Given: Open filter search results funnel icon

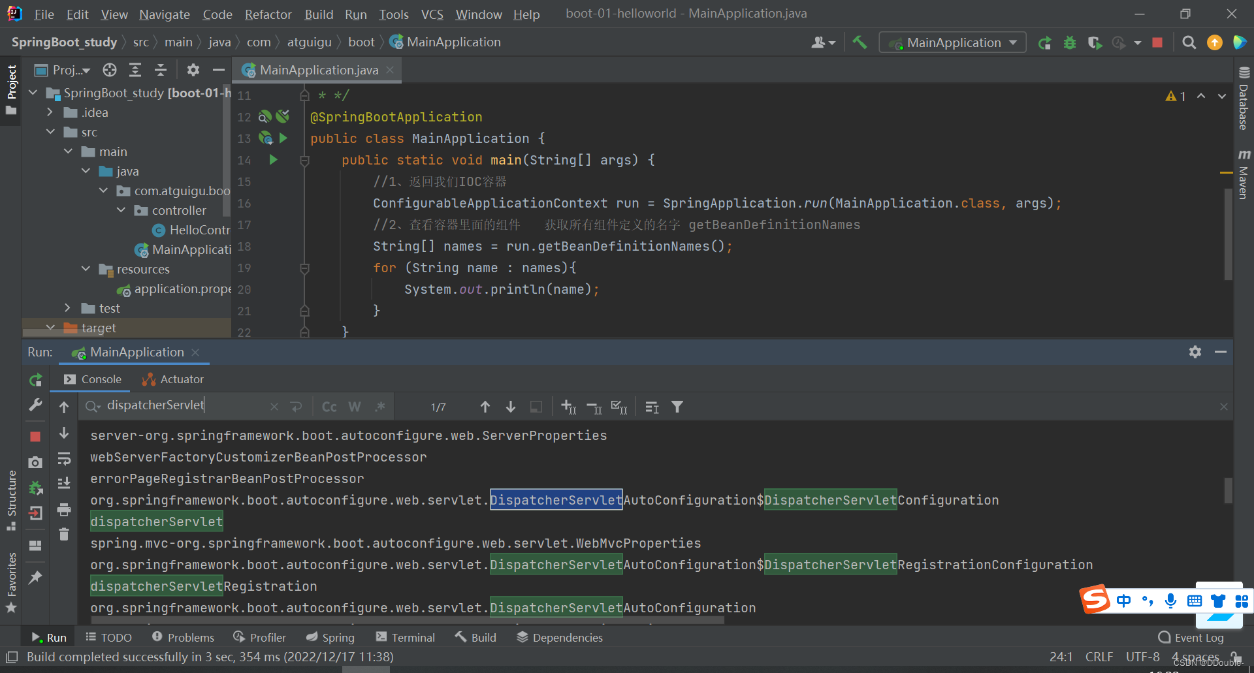Looking at the screenshot, I should click(x=677, y=407).
